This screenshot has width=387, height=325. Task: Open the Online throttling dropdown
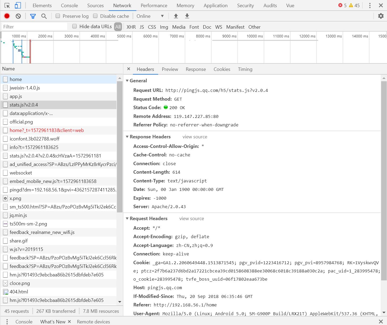point(150,16)
